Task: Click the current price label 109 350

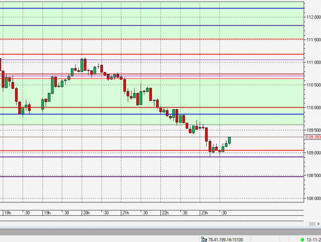Action: pyautogui.click(x=313, y=137)
